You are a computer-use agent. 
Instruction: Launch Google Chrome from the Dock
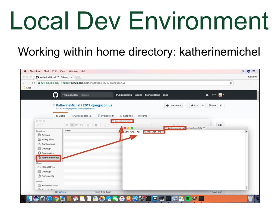click(56, 199)
